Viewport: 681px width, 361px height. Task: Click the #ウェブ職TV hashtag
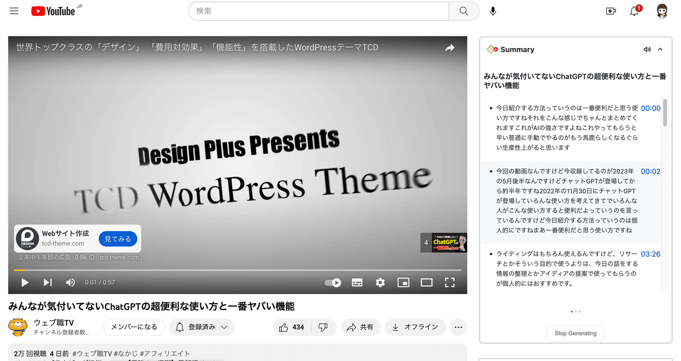point(91,353)
